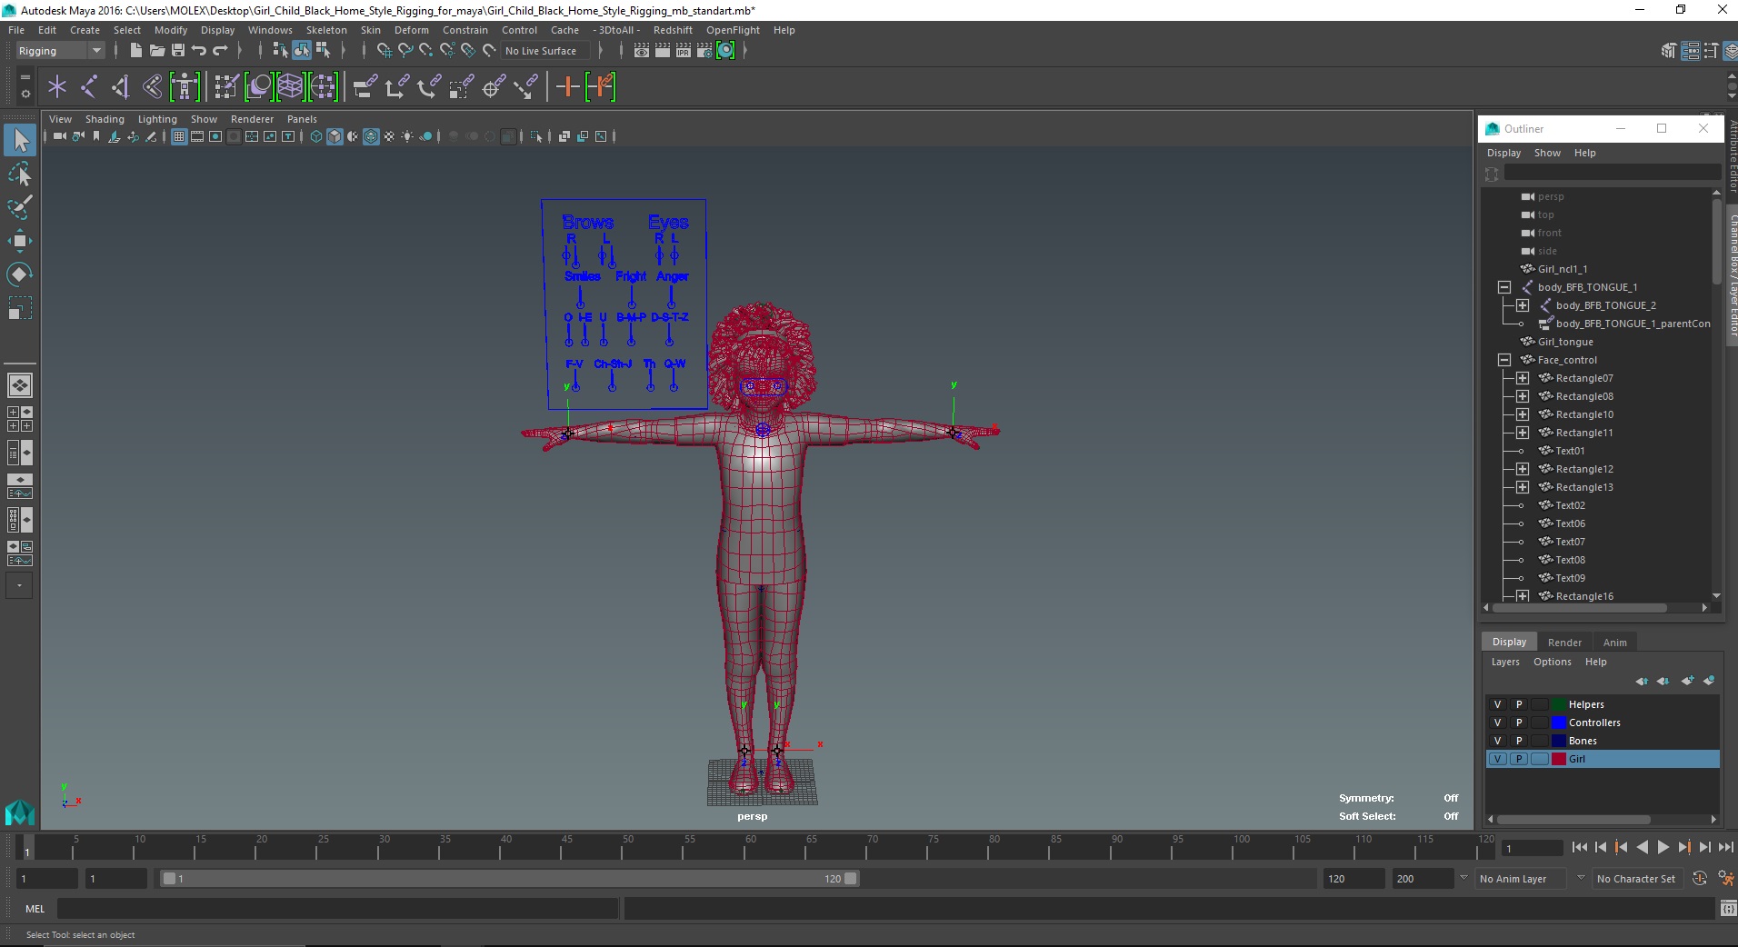The width and height of the screenshot is (1738, 947).
Task: Toggle visibility V of Girl layer
Action: pyautogui.click(x=1498, y=759)
